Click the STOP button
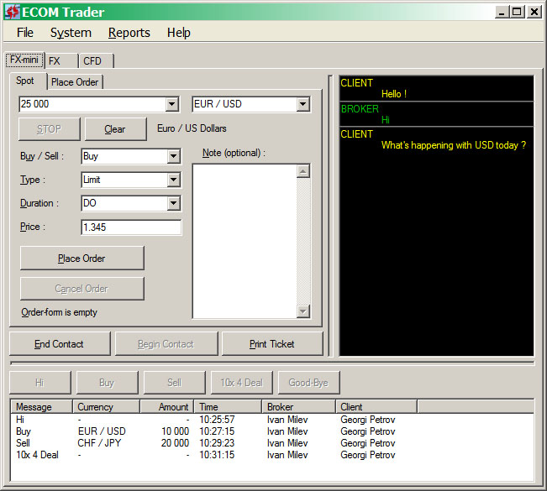 click(50, 129)
